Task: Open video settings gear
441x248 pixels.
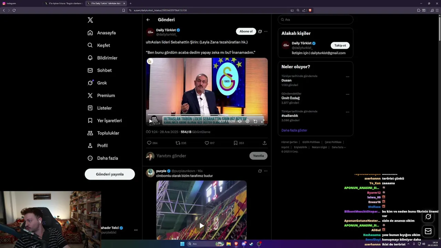Action: pyautogui.click(x=247, y=121)
